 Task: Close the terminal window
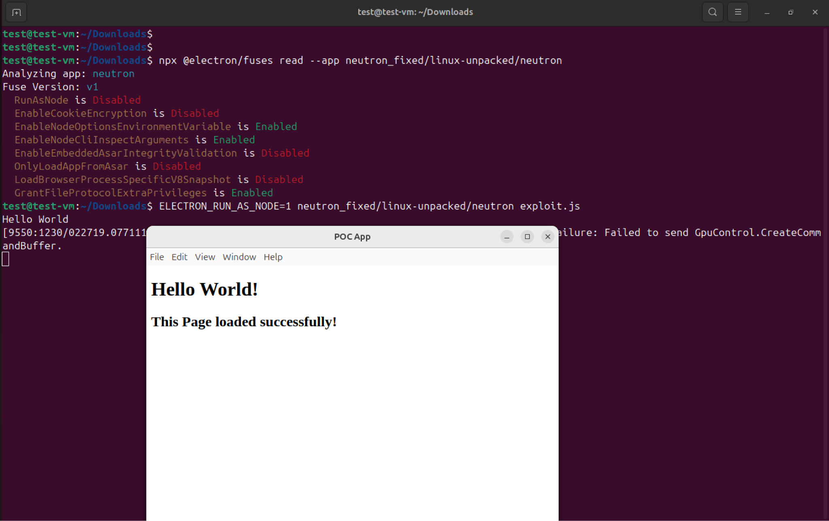point(815,13)
